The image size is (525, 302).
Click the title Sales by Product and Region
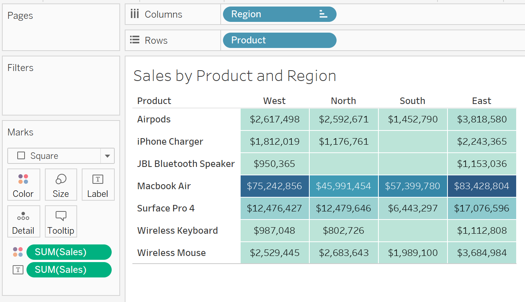(235, 76)
